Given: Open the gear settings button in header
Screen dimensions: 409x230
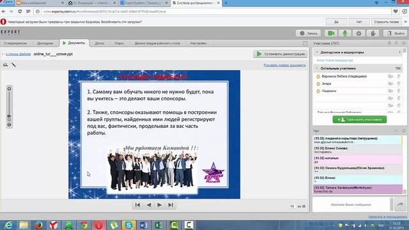Looking at the screenshot, I should pyautogui.click(x=359, y=33).
